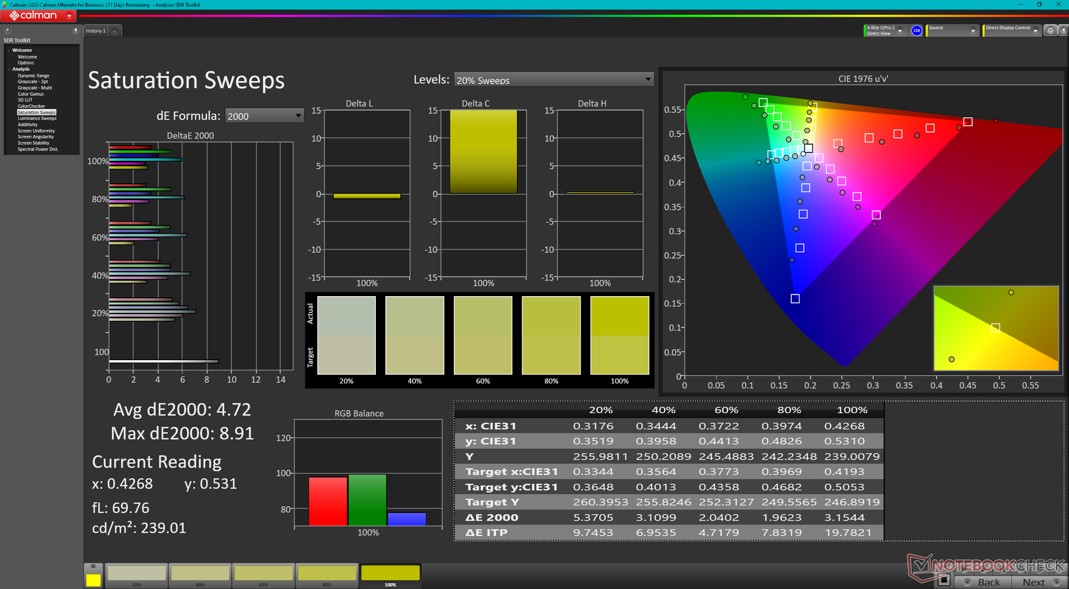The height and width of the screenshot is (589, 1069).
Task: Click the Next button
Action: tap(1039, 582)
